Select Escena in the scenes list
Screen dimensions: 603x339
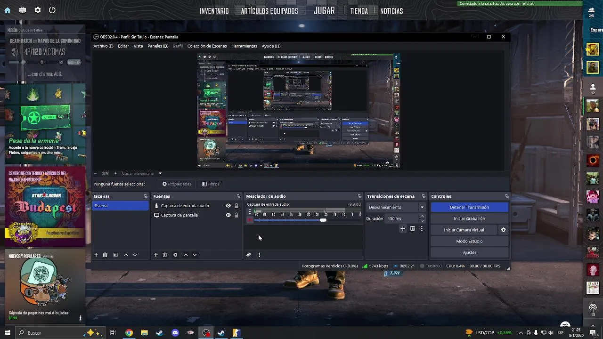pyautogui.click(x=121, y=206)
